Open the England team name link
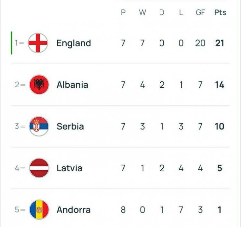This screenshot has height=227, width=241. (74, 43)
